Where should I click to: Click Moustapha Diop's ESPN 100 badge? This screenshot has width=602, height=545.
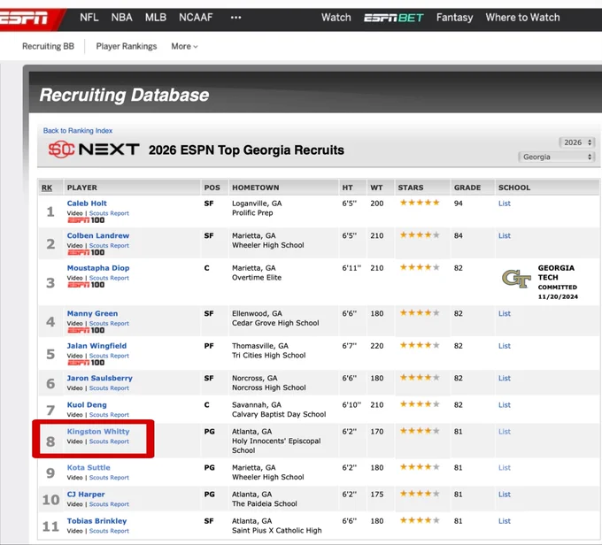click(x=86, y=284)
